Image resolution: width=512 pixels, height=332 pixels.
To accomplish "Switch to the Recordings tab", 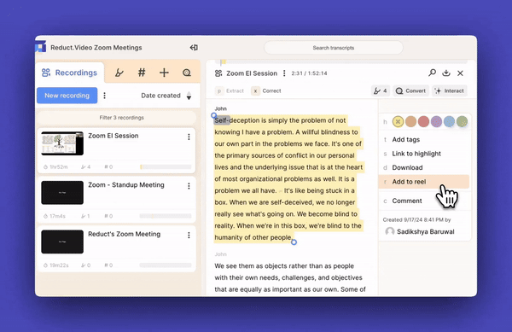I will click(70, 73).
